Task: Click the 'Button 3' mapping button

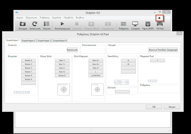Action: pos(29,64)
